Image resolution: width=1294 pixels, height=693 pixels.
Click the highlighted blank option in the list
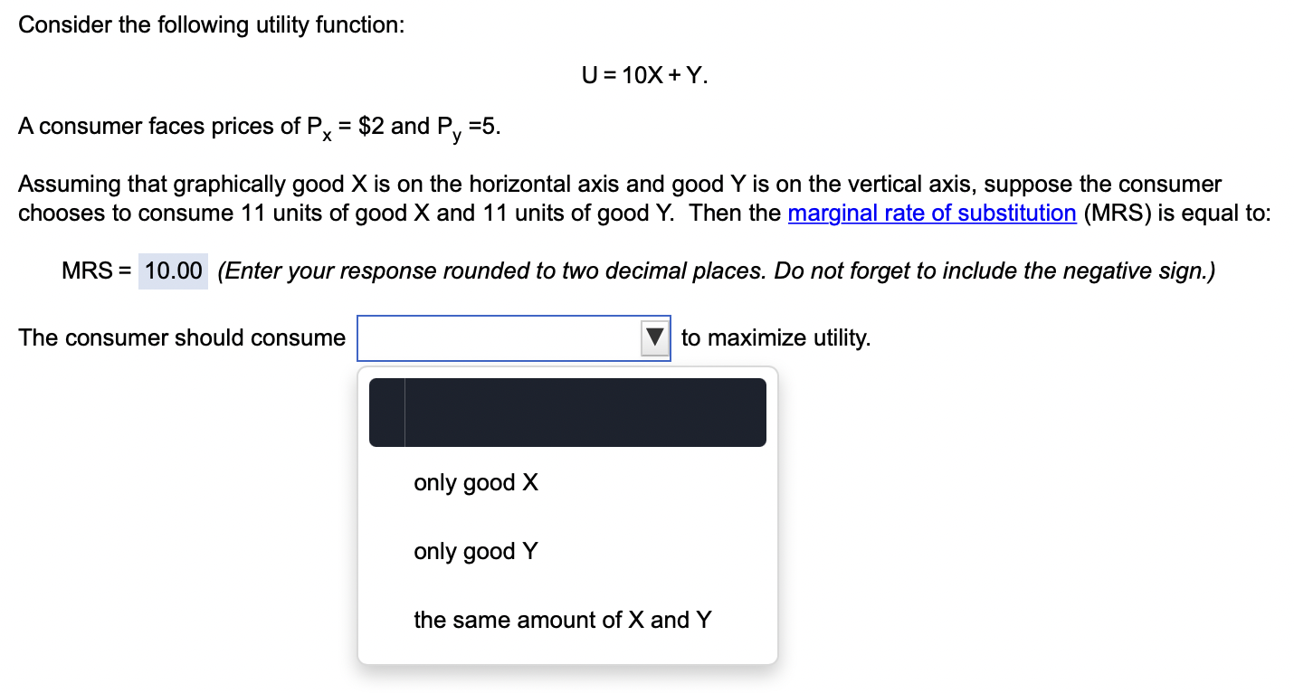(567, 413)
